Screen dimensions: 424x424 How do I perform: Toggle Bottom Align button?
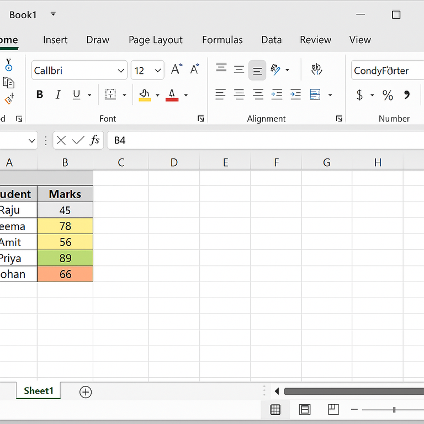click(x=257, y=70)
